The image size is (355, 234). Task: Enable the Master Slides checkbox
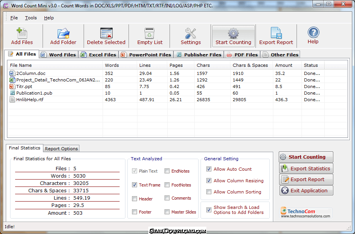pyautogui.click(x=167, y=212)
